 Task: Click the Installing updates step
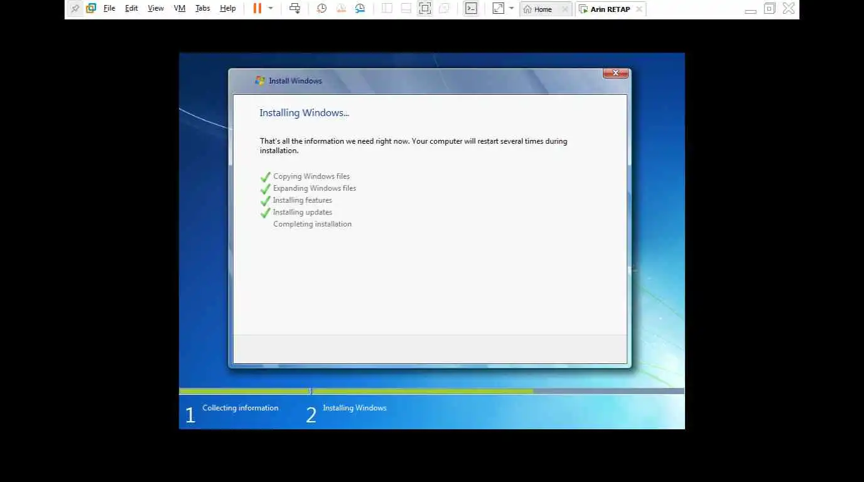(x=303, y=212)
